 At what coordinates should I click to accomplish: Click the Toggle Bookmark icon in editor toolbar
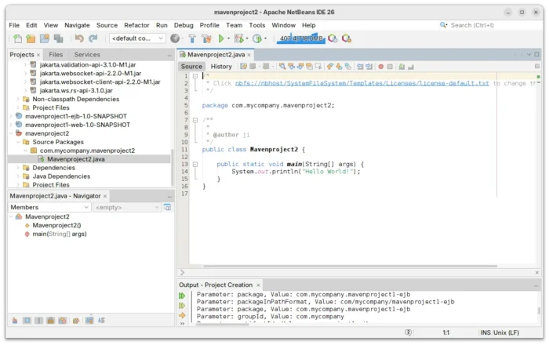(348, 67)
